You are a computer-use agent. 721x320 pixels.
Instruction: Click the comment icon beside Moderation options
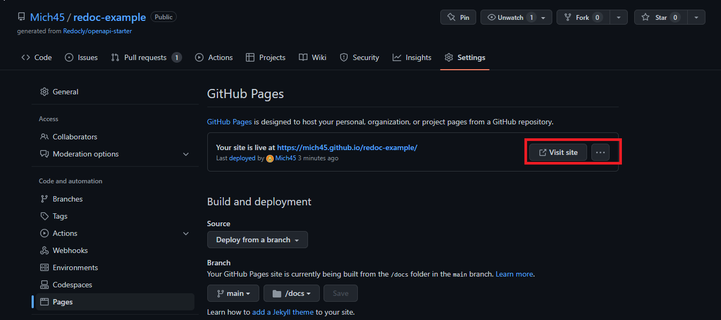pyautogui.click(x=44, y=154)
